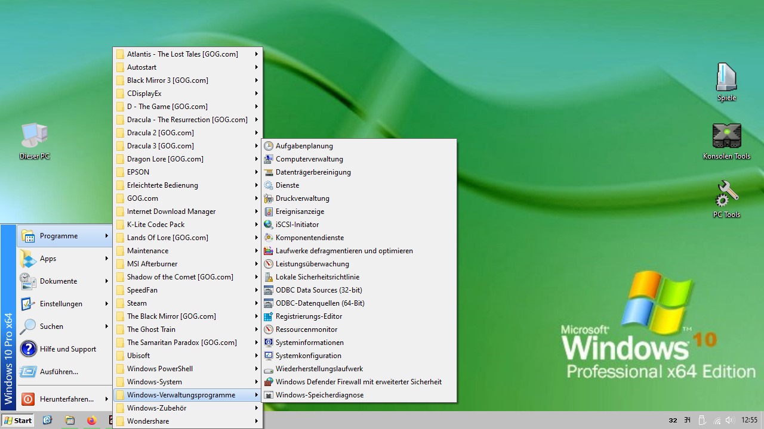Screen dimensions: 764x429
Task: Select the Dieser PC desktop icon
Action: 34,142
